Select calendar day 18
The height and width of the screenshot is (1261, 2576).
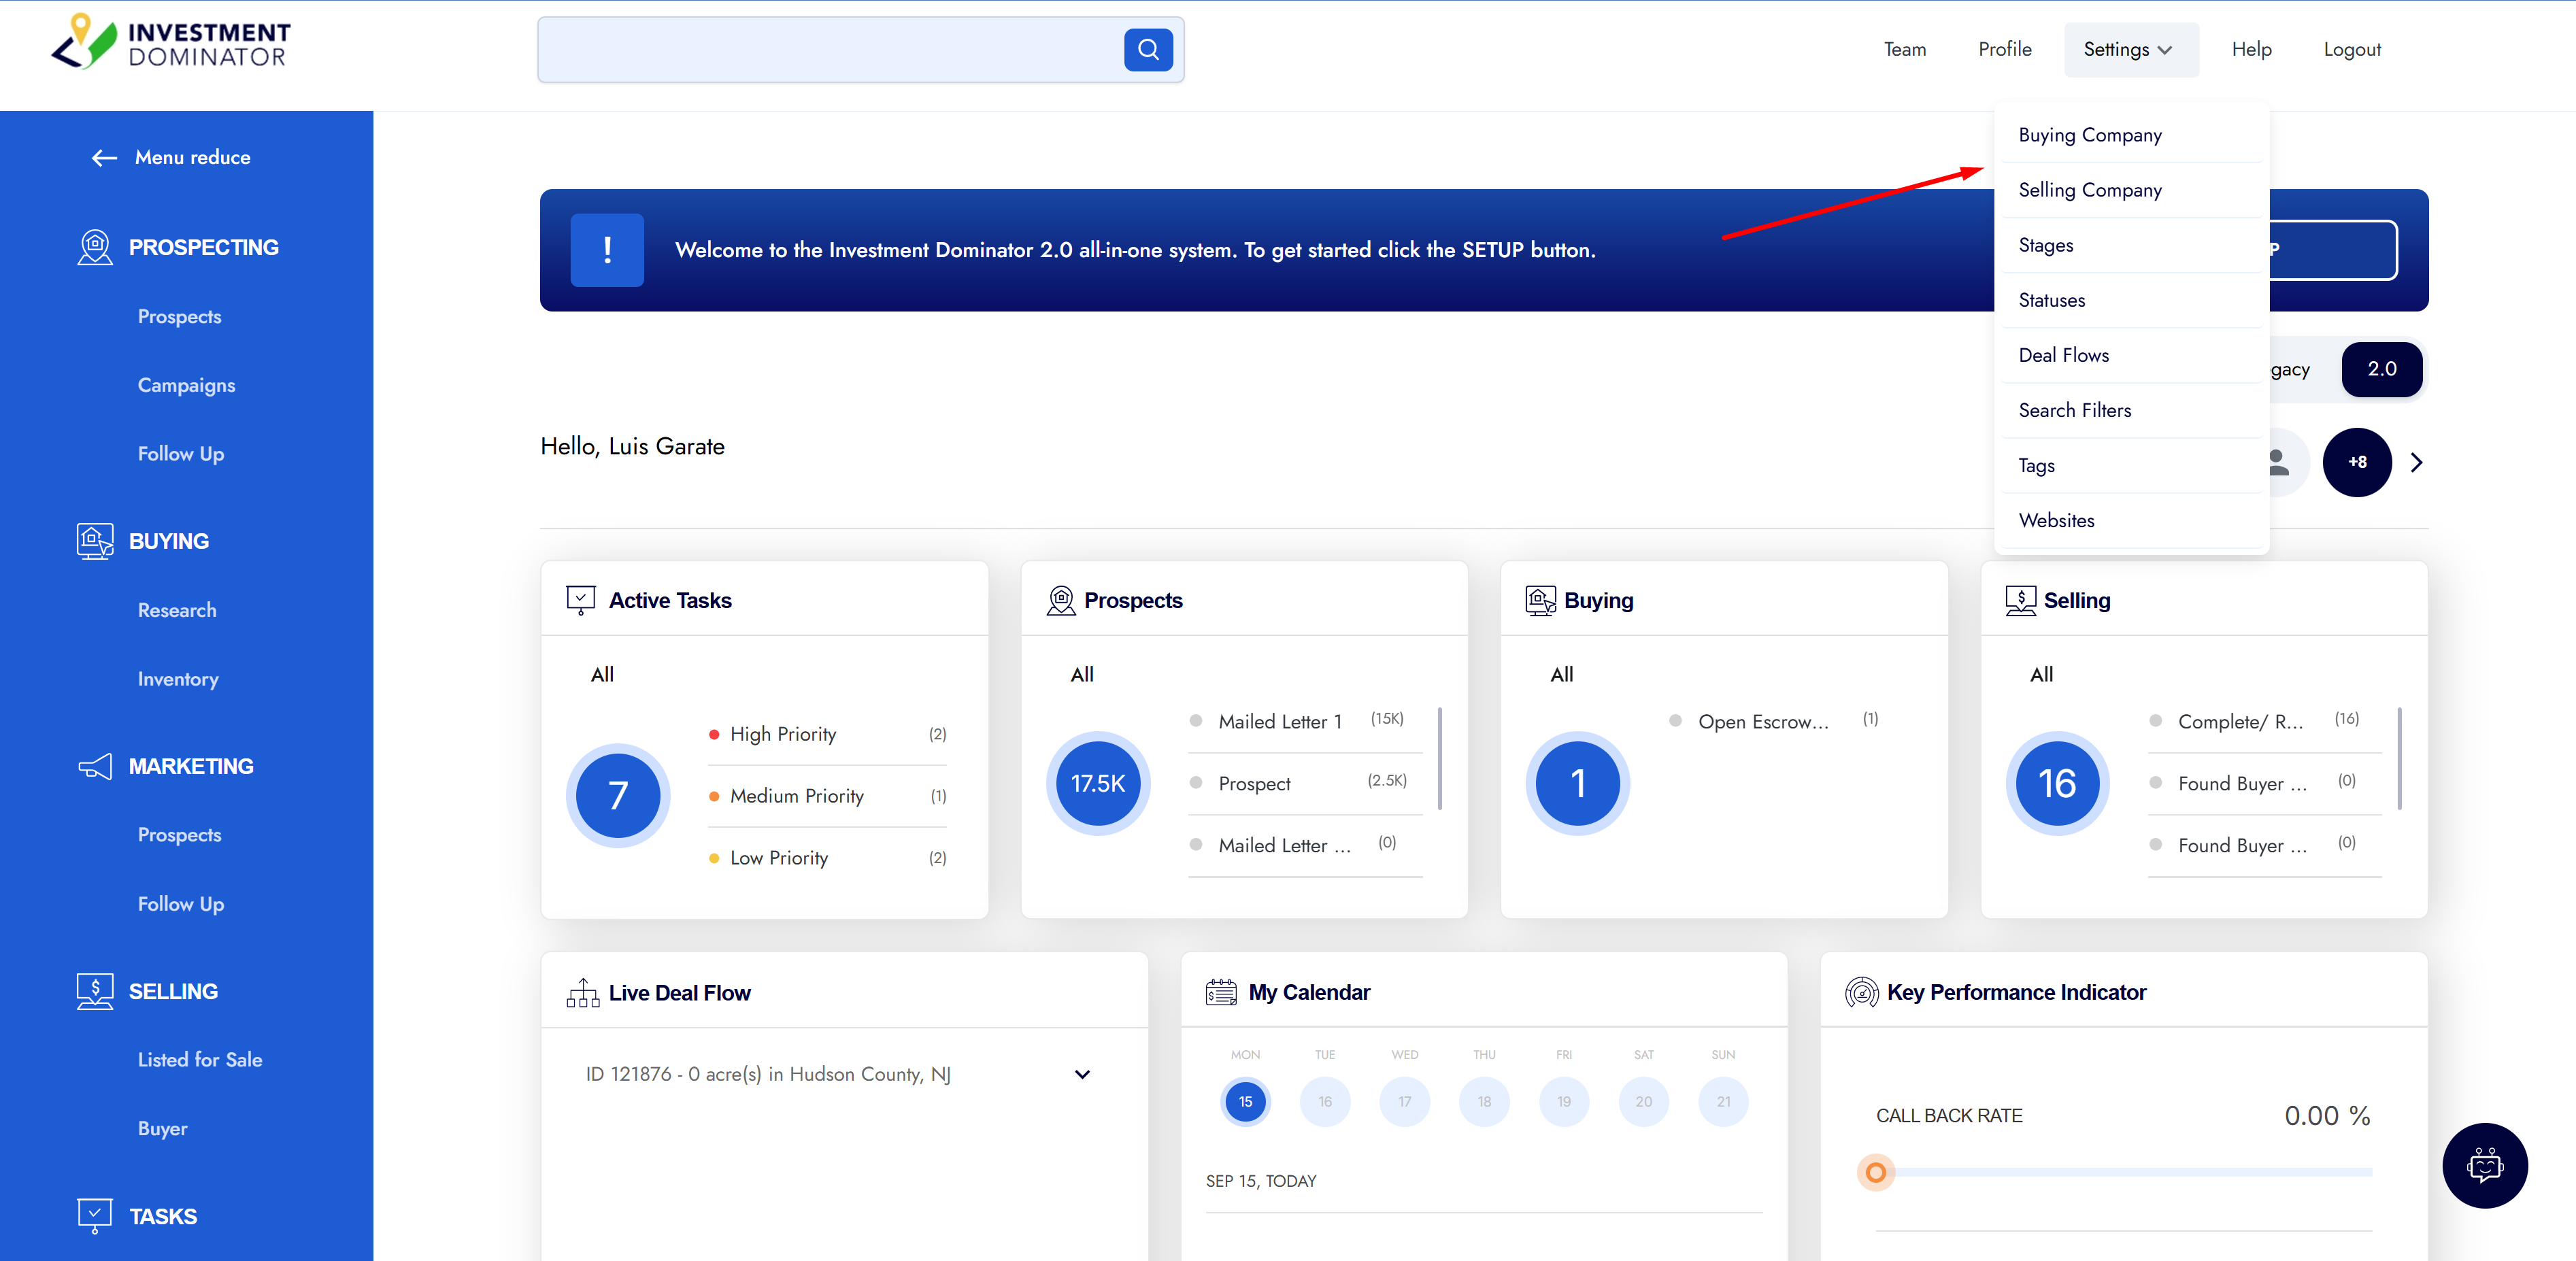click(x=1484, y=1101)
